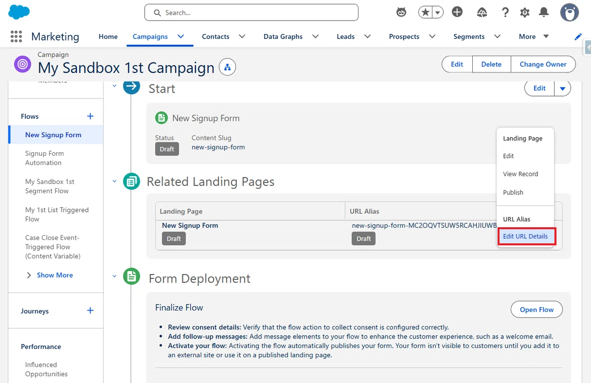591x383 pixels.
Task: Open the Notifications bell icon
Action: click(x=544, y=12)
